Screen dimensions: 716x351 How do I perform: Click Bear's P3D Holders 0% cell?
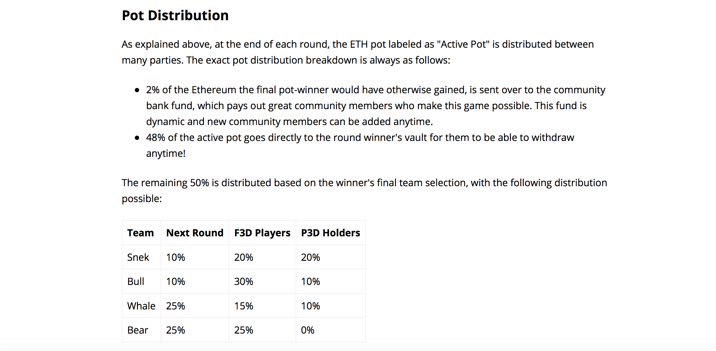click(x=308, y=330)
